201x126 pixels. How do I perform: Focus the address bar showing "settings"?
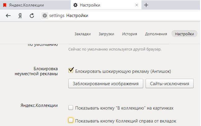124,16
